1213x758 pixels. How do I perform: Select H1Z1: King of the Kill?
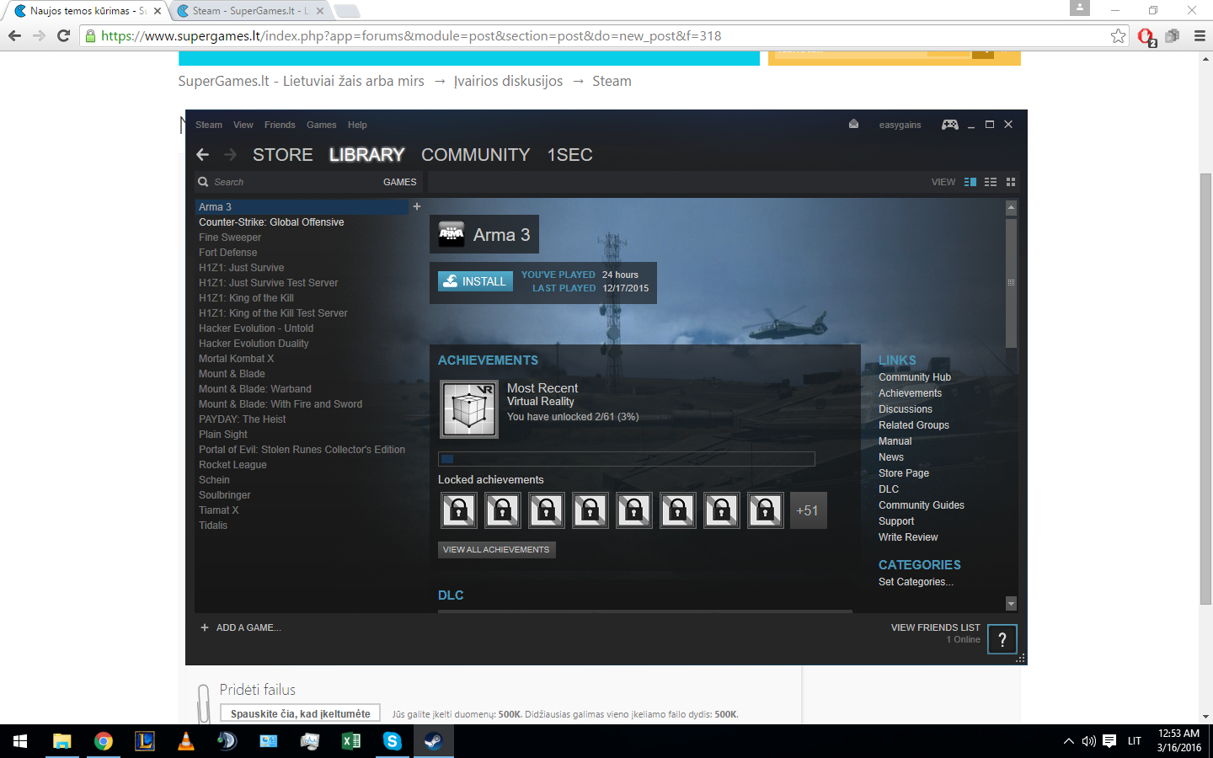[x=246, y=298]
